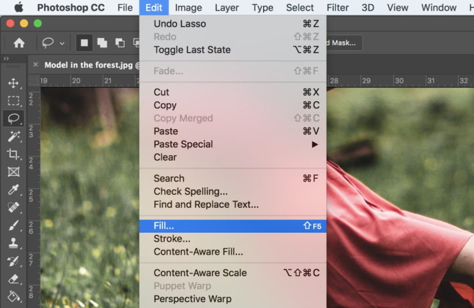Select the Paint Bucket tool
Image resolution: width=474 pixels, height=308 pixels.
[13, 297]
